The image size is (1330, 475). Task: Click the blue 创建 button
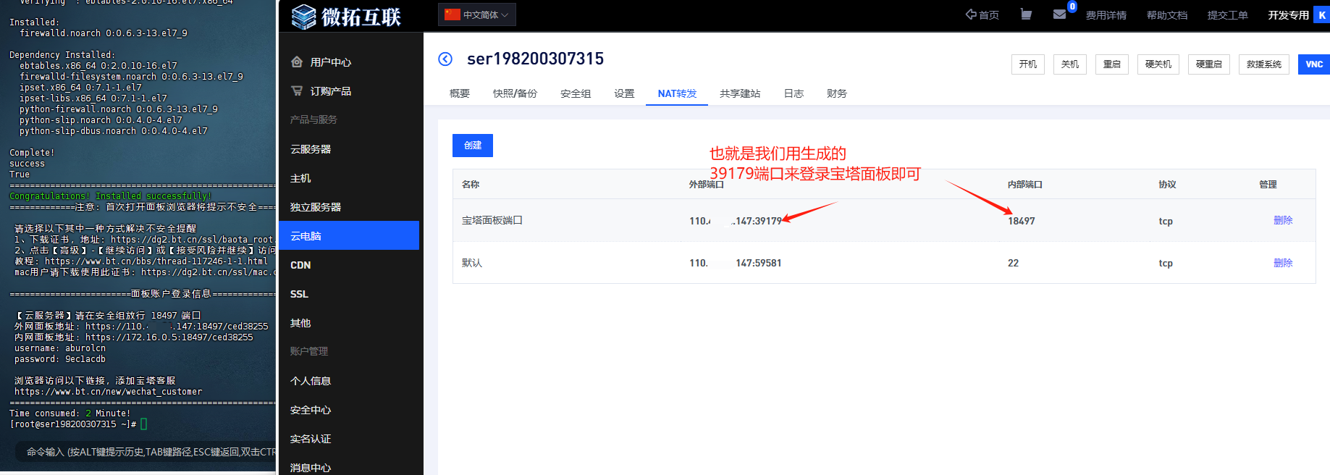pos(472,146)
